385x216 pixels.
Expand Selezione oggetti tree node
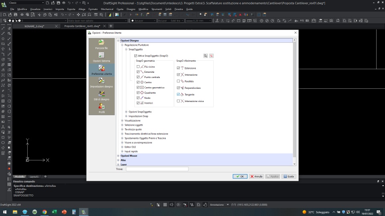pos(122,125)
